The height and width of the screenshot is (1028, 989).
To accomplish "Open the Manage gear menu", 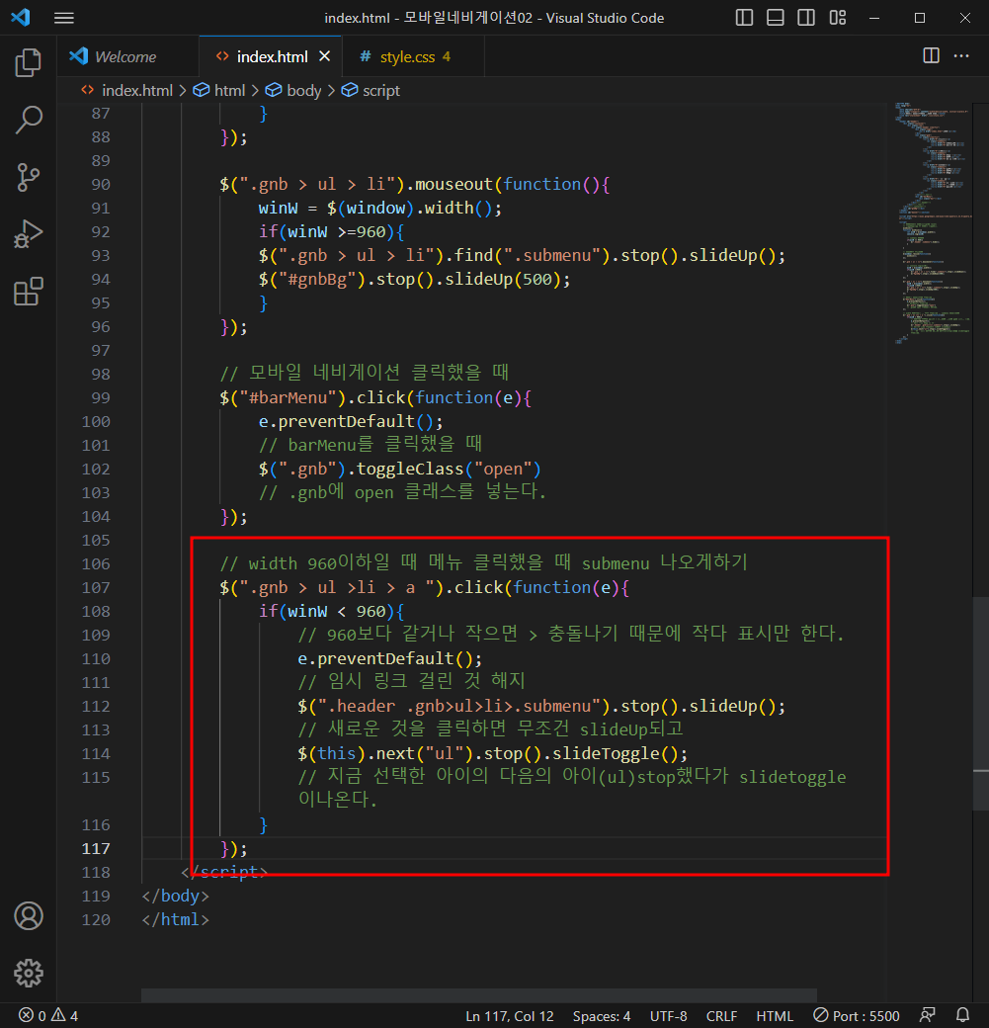I will coord(29,973).
